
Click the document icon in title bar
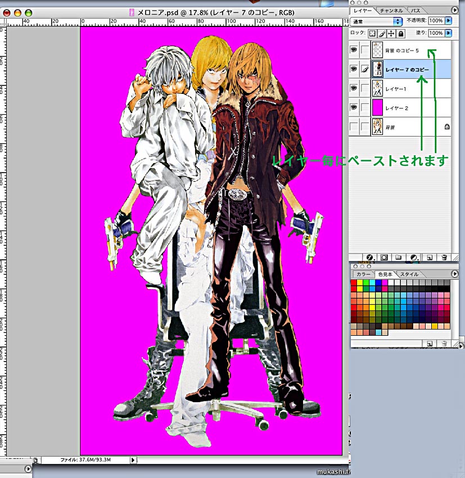tap(132, 12)
